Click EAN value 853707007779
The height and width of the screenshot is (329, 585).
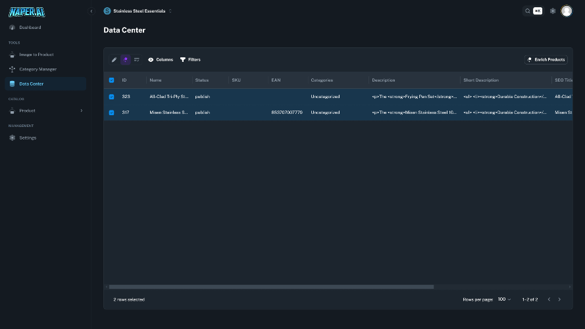[x=287, y=113]
